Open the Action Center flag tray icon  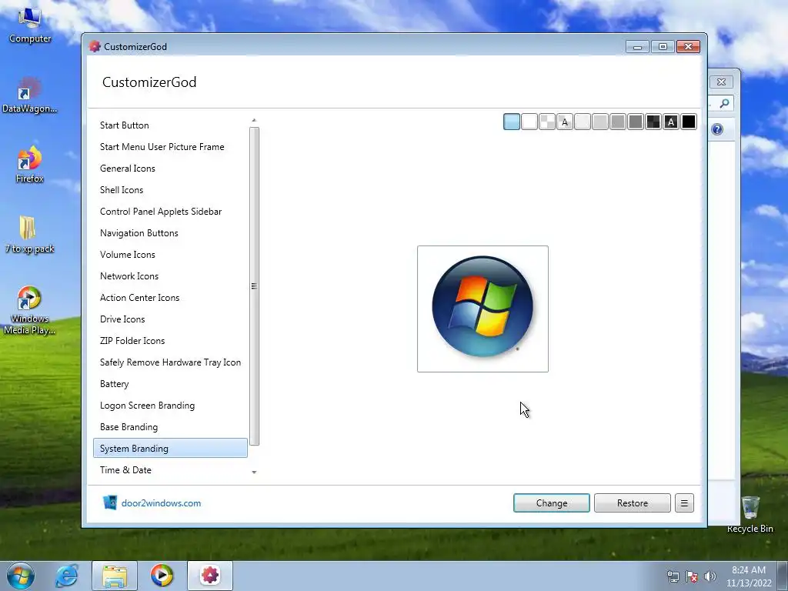click(x=692, y=576)
